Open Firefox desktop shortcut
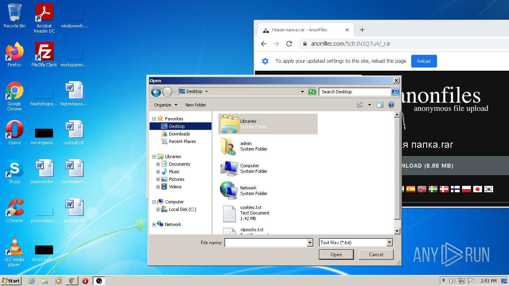509x286 pixels. 14,55
